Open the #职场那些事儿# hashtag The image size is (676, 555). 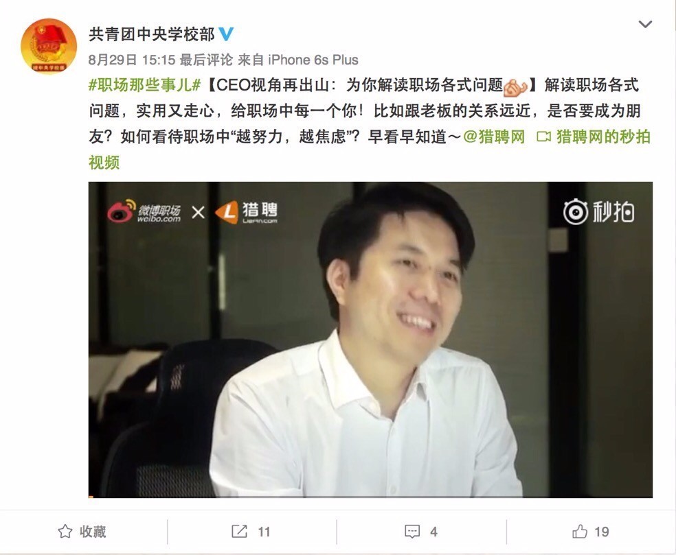coord(145,85)
